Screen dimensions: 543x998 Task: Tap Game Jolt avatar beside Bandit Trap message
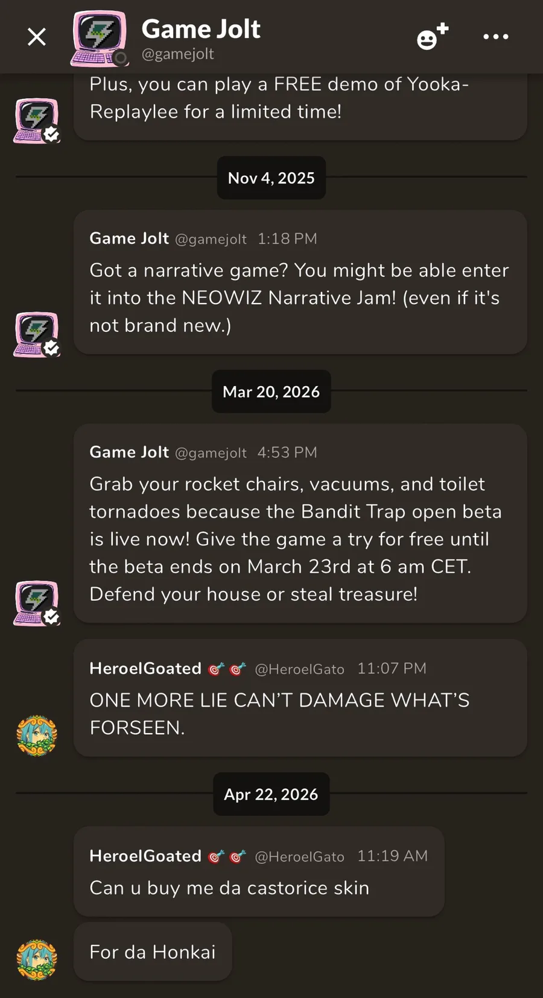(37, 603)
